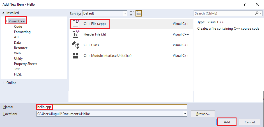Click the search magnifier icon
This screenshot has width=264, height=127.
click(x=257, y=13)
